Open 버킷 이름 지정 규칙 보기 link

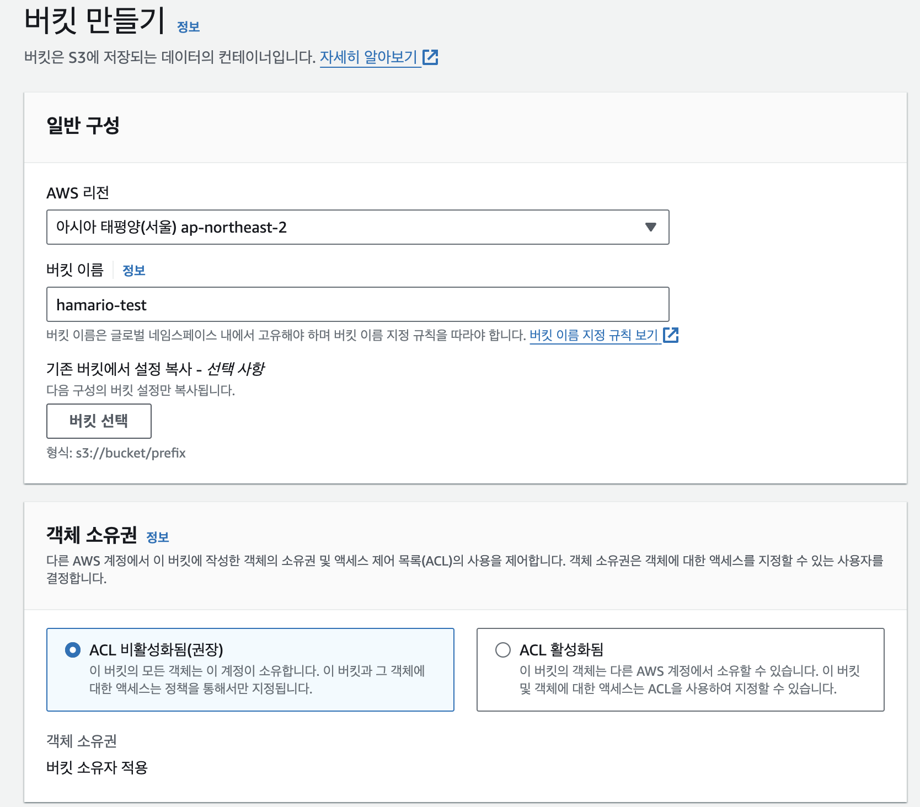click(593, 335)
